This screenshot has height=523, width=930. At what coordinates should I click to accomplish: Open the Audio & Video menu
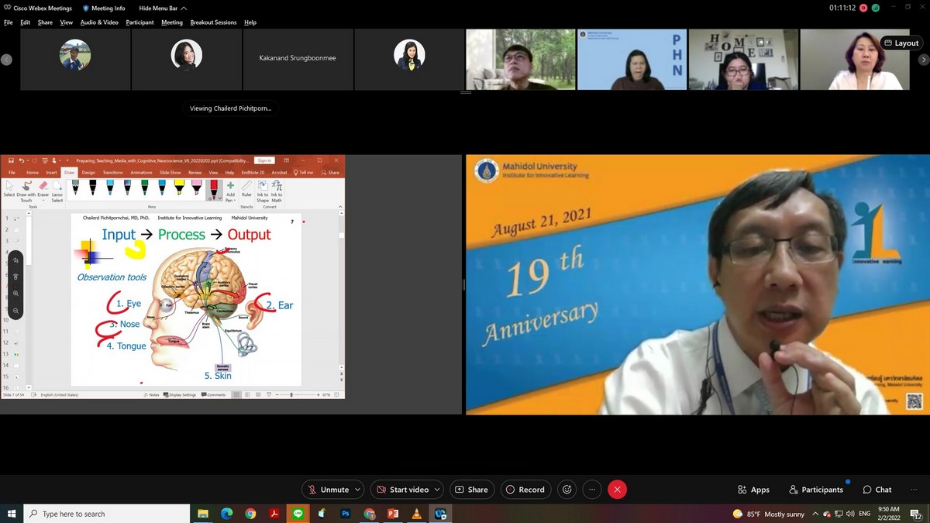click(99, 22)
